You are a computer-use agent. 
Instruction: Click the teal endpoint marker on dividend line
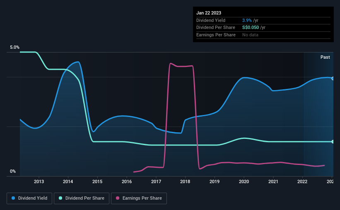pyautogui.click(x=333, y=142)
